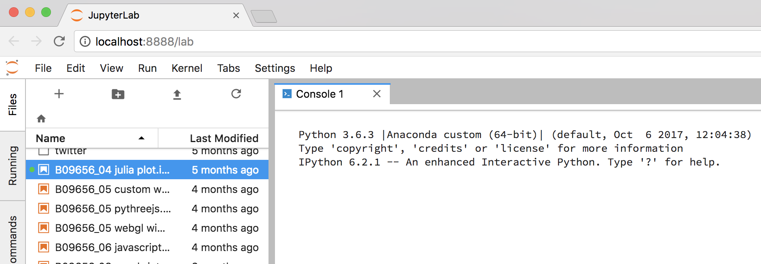Refresh the file list
The width and height of the screenshot is (761, 264).
pos(236,94)
